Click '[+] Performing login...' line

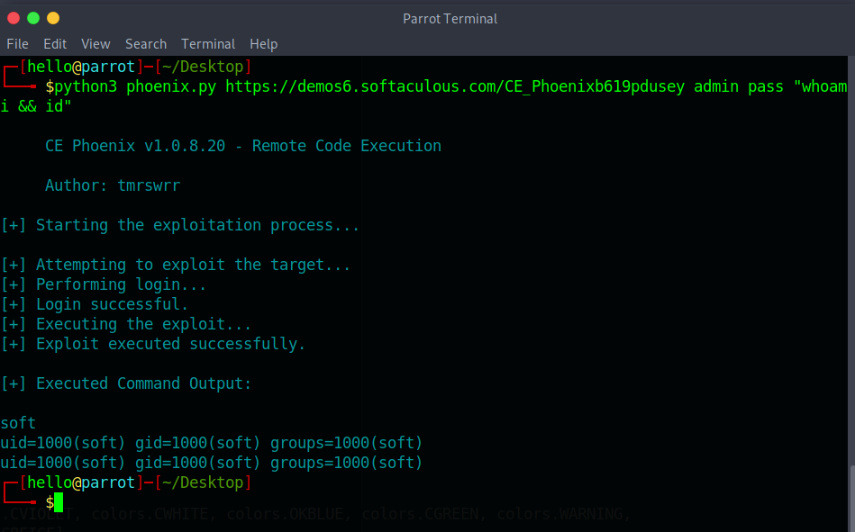pyautogui.click(x=104, y=284)
